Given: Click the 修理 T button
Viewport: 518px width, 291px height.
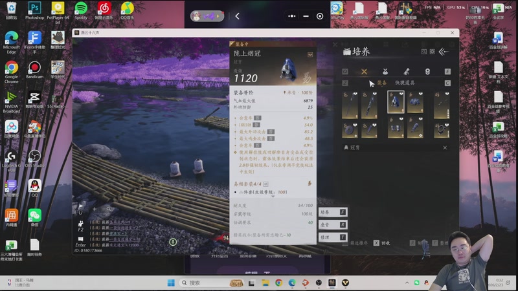Looking at the screenshot, I should coord(333,237).
